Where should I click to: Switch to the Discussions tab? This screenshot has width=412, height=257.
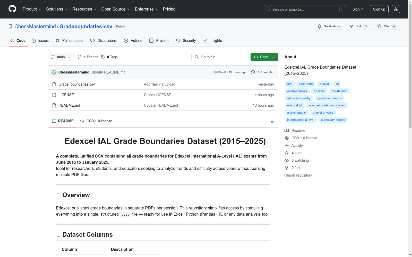104,41
